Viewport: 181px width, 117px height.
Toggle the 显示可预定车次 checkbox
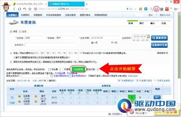[70, 76]
